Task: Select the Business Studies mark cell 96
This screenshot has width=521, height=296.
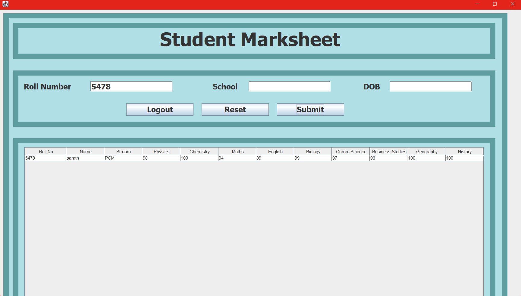Action: point(389,158)
